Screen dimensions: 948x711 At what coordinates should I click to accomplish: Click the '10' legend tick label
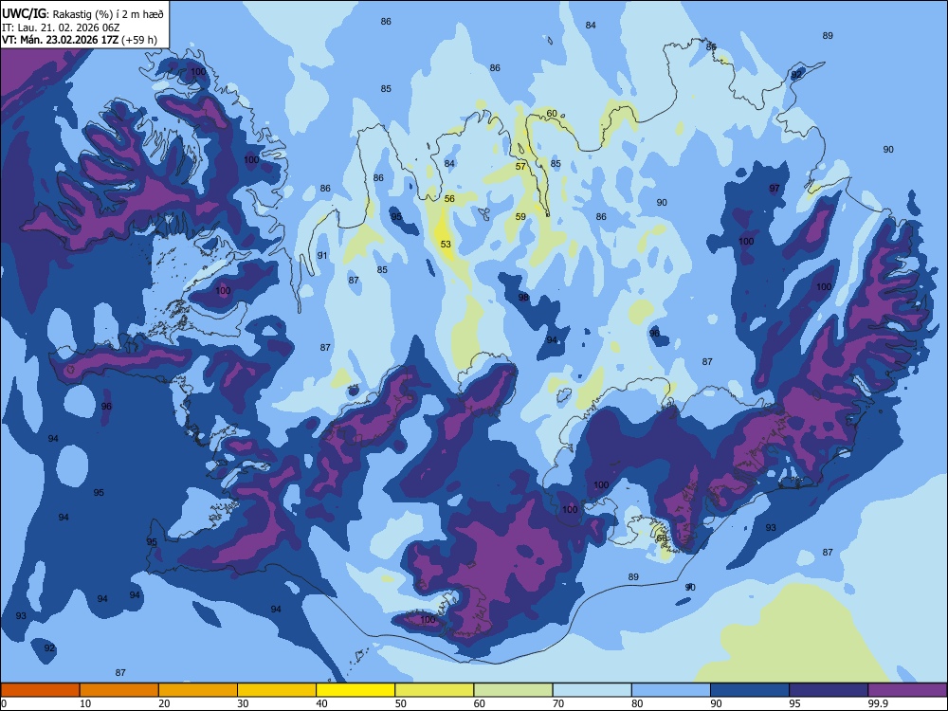[85, 703]
